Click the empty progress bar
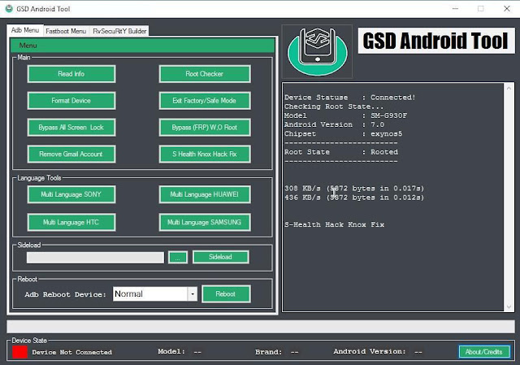Image resolution: width=520 pixels, height=365 pixels. click(261, 327)
